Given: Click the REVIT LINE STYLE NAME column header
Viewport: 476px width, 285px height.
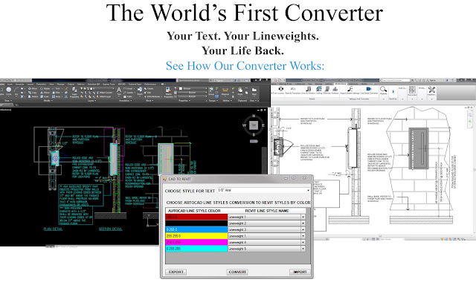Looking at the screenshot, I should pos(266,211).
